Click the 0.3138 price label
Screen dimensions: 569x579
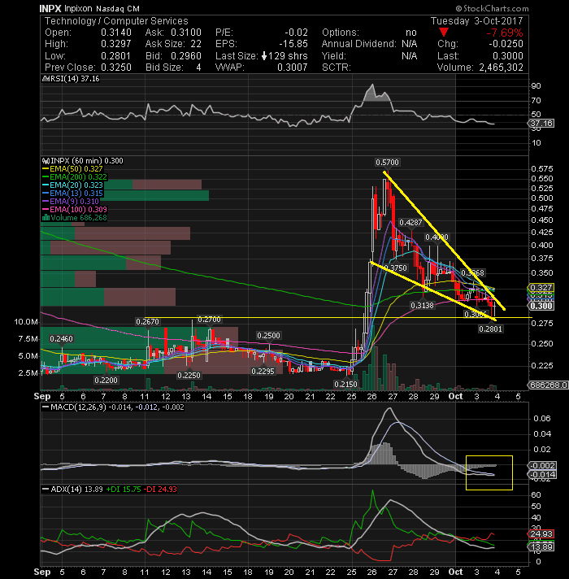(x=423, y=306)
